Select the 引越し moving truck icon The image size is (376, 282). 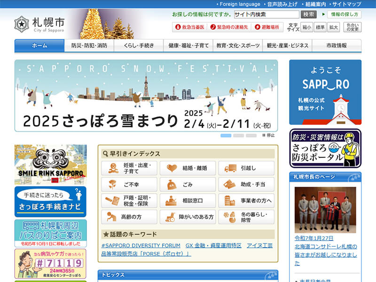230,168
